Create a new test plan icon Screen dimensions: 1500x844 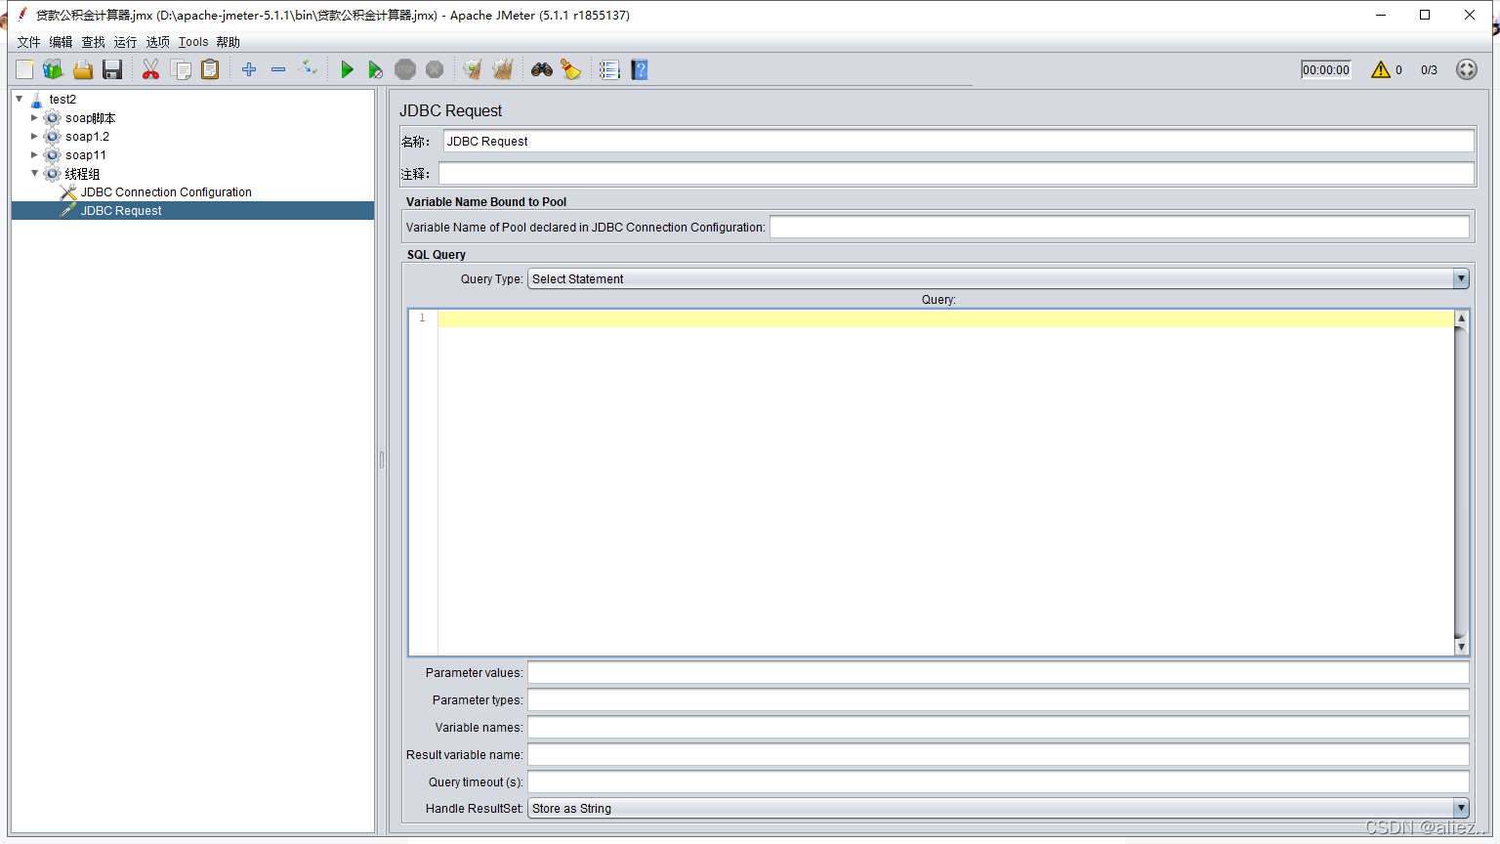point(24,69)
